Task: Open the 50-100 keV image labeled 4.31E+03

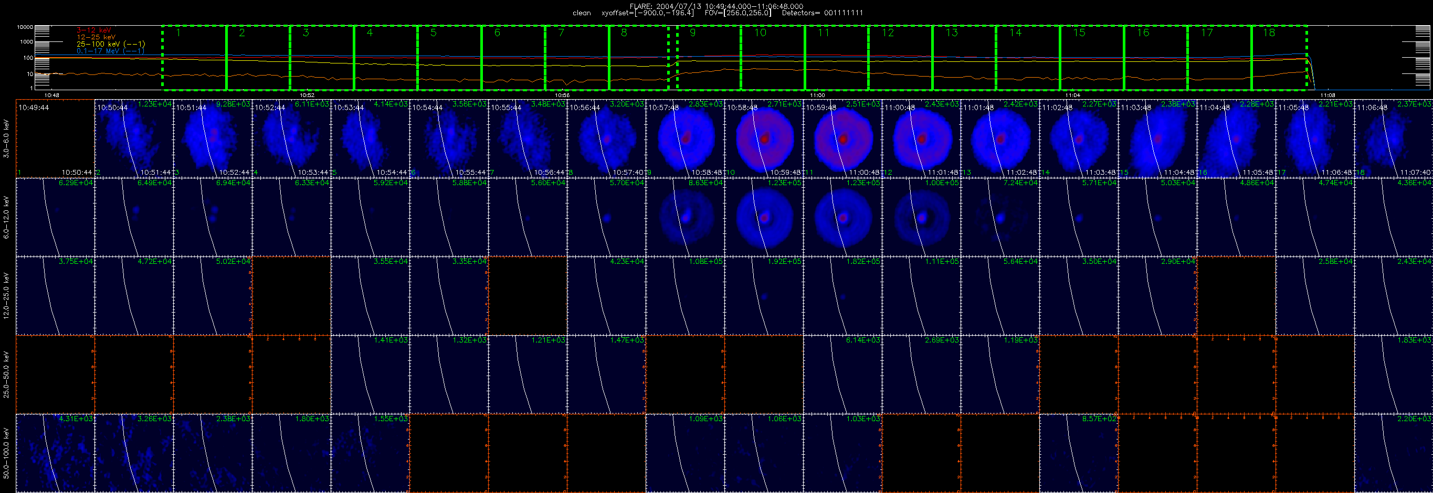Action: click(55, 453)
